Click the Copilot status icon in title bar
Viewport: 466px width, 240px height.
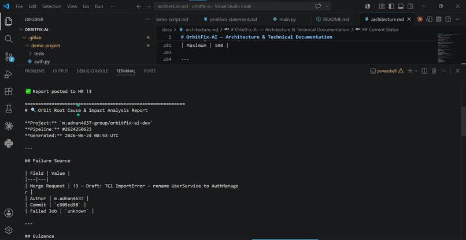368,6
